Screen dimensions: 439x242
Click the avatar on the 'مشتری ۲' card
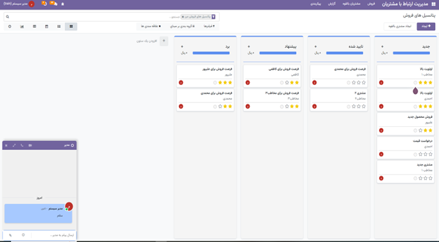(x=314, y=106)
